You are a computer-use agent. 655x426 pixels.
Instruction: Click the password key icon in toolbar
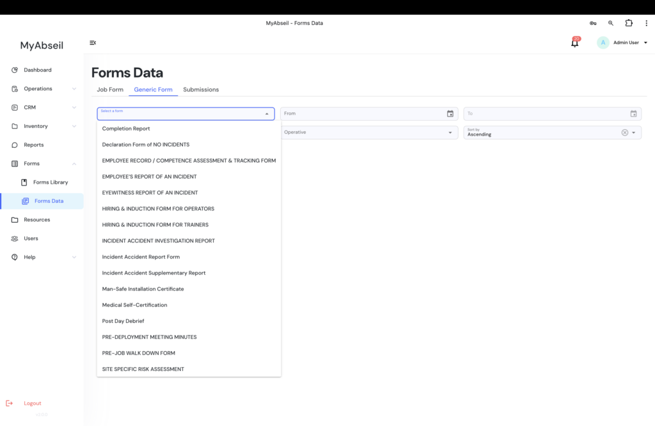[x=593, y=23]
